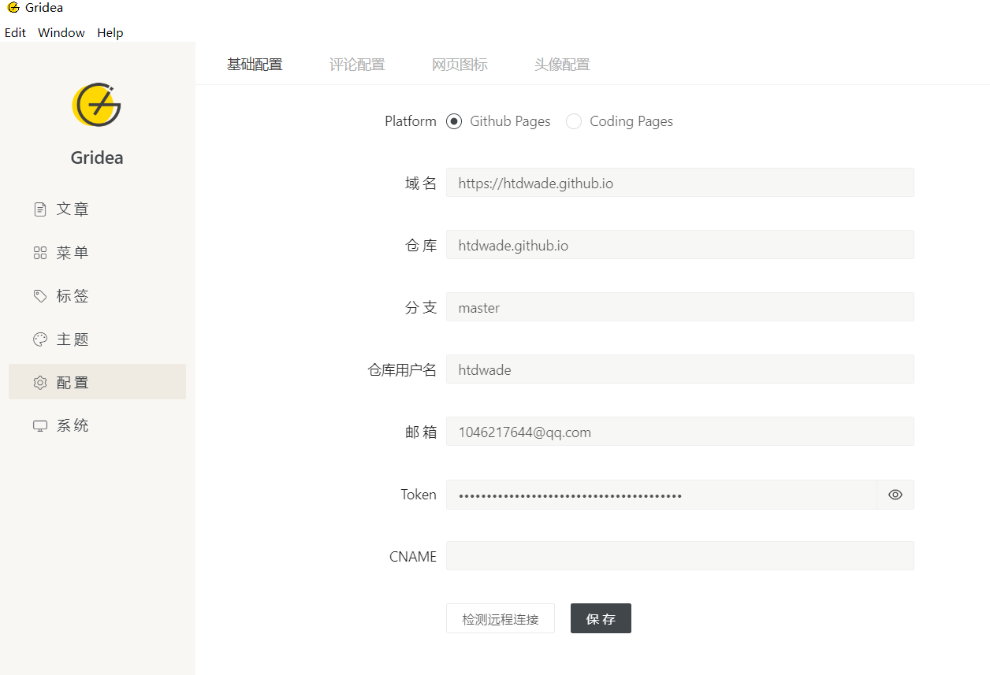Click the 域名 input field
This screenshot has height=675, width=990.
pyautogui.click(x=680, y=183)
